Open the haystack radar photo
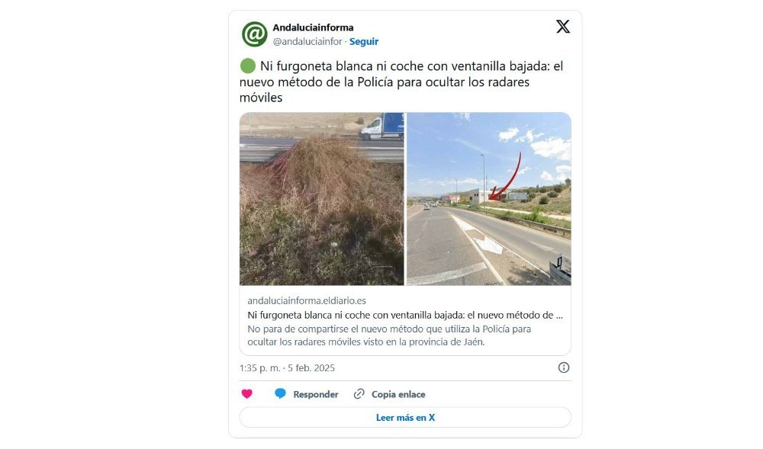 [322, 199]
